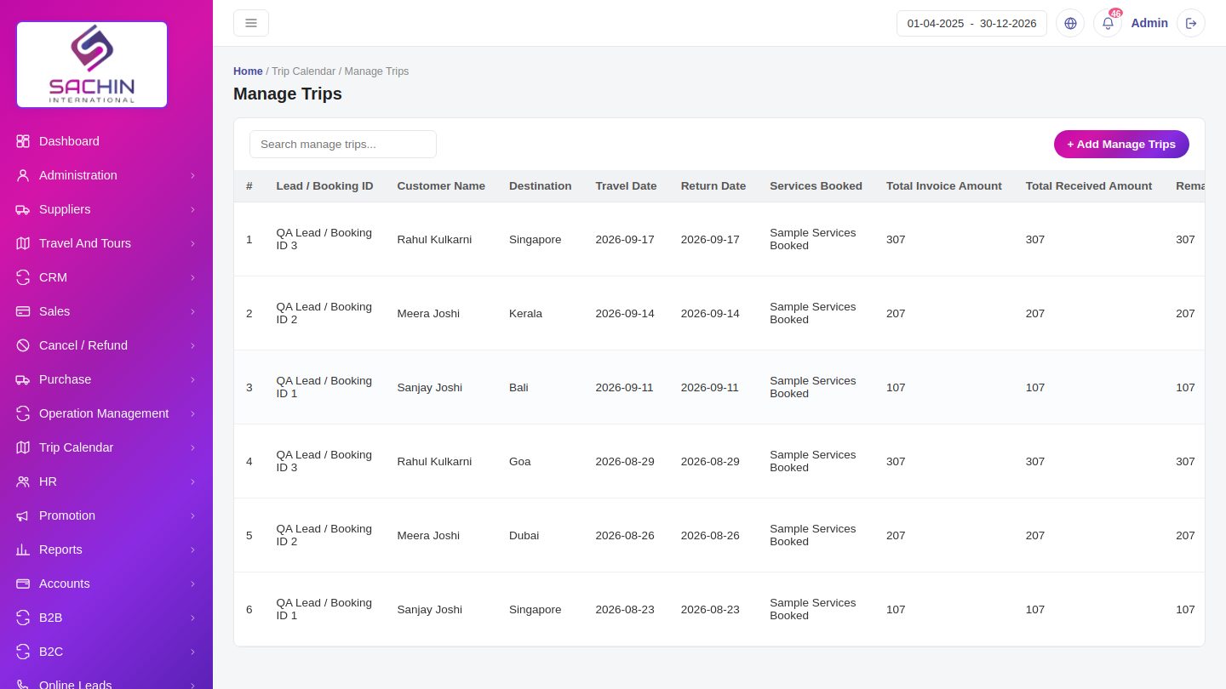Click the Promotion megaphone icon

tap(23, 515)
